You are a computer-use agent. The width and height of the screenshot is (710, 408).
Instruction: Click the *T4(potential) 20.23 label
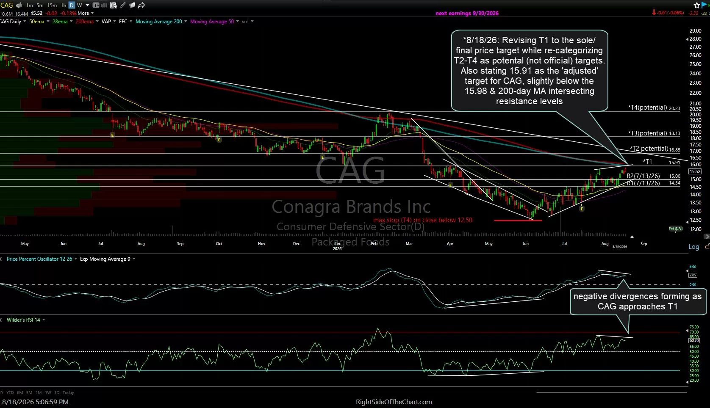(x=654, y=108)
